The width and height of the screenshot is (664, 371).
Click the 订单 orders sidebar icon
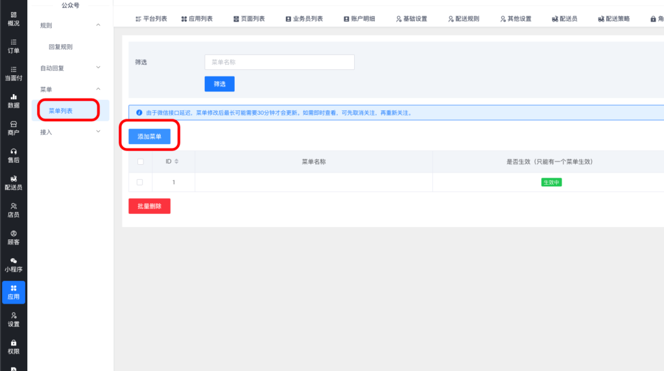[13, 45]
